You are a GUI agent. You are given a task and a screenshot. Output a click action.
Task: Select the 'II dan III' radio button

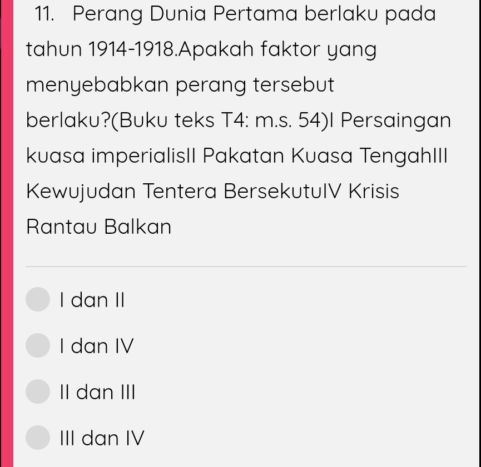click(x=38, y=391)
